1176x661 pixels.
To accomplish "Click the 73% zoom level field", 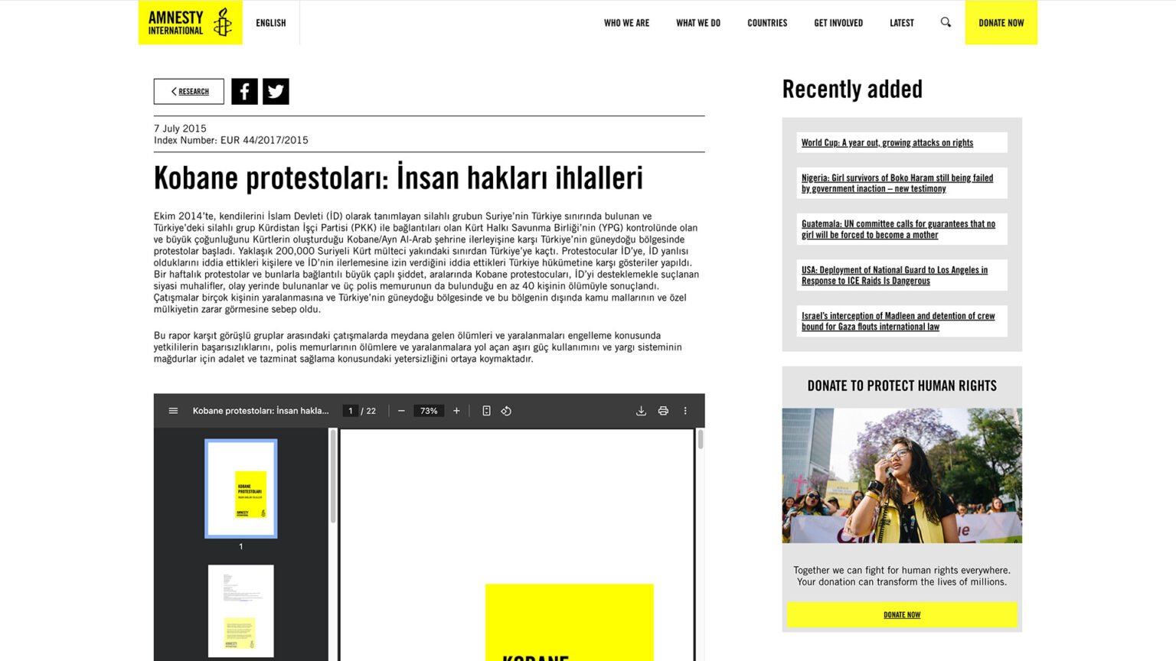I will 429,411.
